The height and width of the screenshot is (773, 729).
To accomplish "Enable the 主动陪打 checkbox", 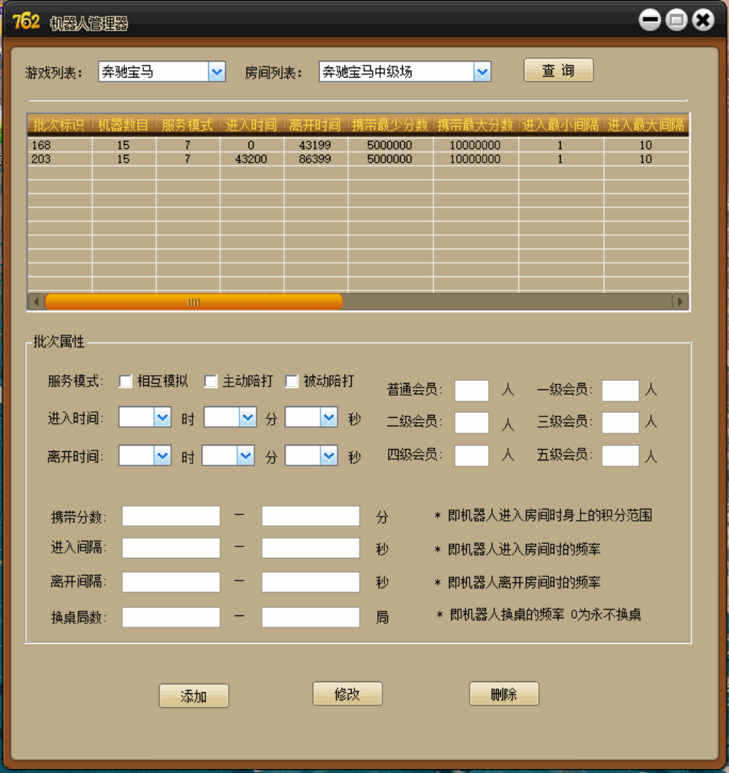I will pos(210,382).
